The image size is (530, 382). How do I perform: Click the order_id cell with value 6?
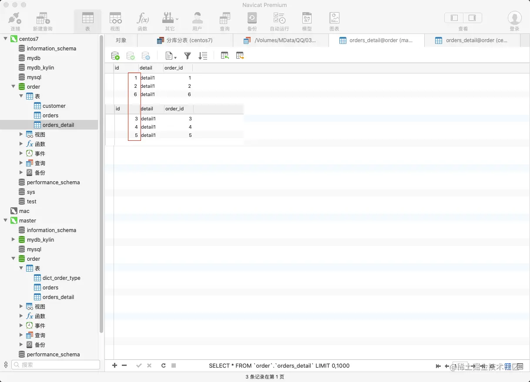(x=178, y=94)
